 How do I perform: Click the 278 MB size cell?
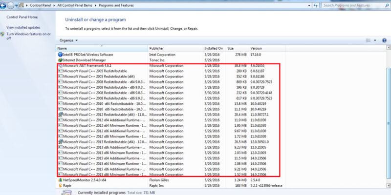(241, 55)
